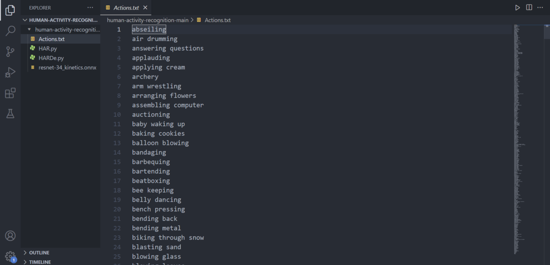This screenshot has height=265, width=550.
Task: Open Explorer views and more actions ellipsis
Action: click(90, 8)
